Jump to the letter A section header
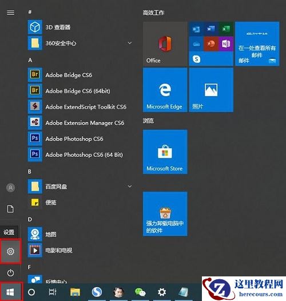Image resolution: width=286 pixels, height=301 pixels. [30, 60]
